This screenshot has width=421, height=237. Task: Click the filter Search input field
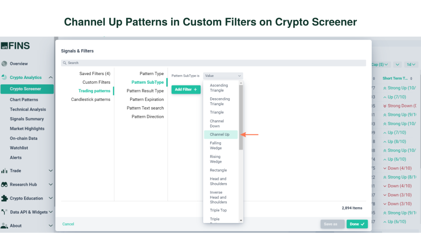point(213,63)
